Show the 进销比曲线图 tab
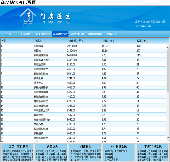Image resolution: width=170 pixels, height=162 pixels. 94,34
